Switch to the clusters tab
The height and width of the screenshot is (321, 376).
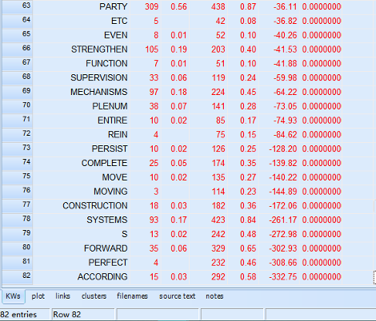click(x=94, y=296)
